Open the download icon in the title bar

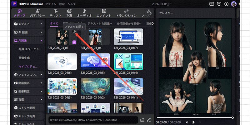(x=226, y=4)
